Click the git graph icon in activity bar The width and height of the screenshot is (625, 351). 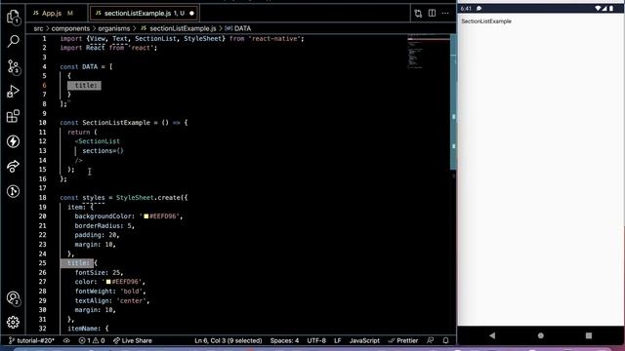point(13,191)
